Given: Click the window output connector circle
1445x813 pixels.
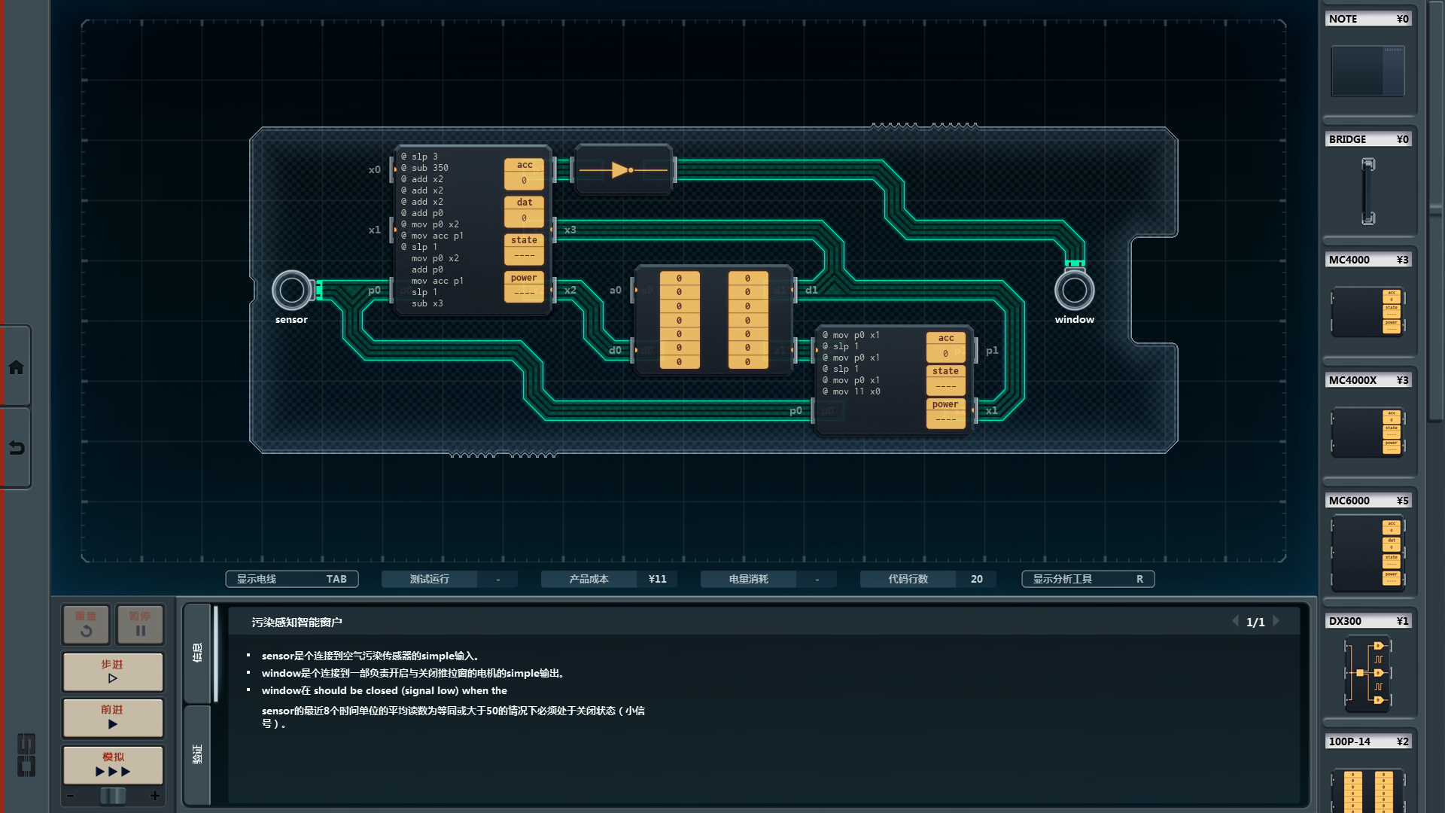Looking at the screenshot, I should (1074, 291).
